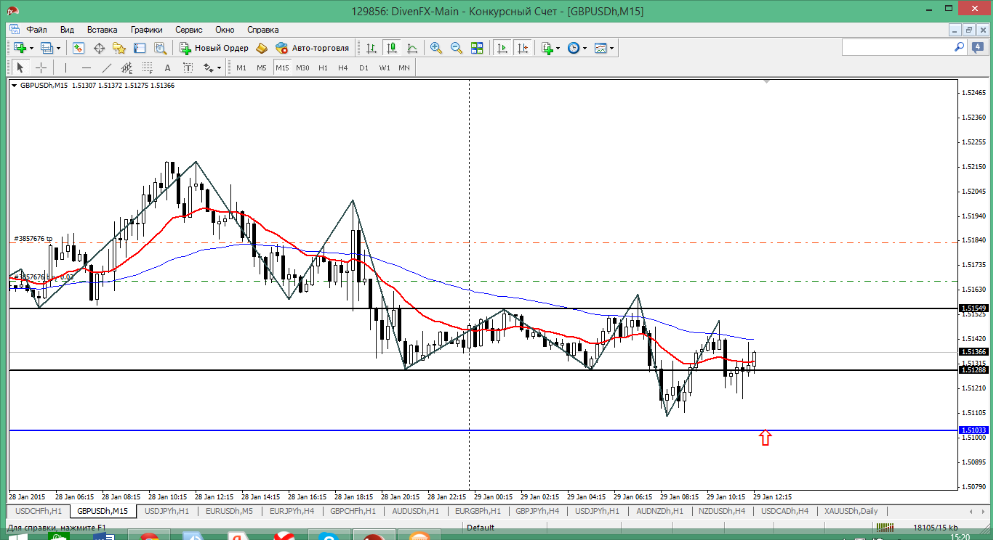Open the Fibonacci retracement tool
Image resolution: width=996 pixels, height=540 pixels.
point(148,67)
